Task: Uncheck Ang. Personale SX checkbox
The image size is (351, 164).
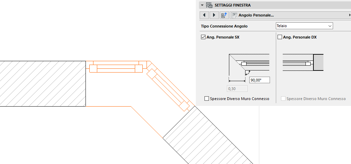Action: (x=203, y=37)
